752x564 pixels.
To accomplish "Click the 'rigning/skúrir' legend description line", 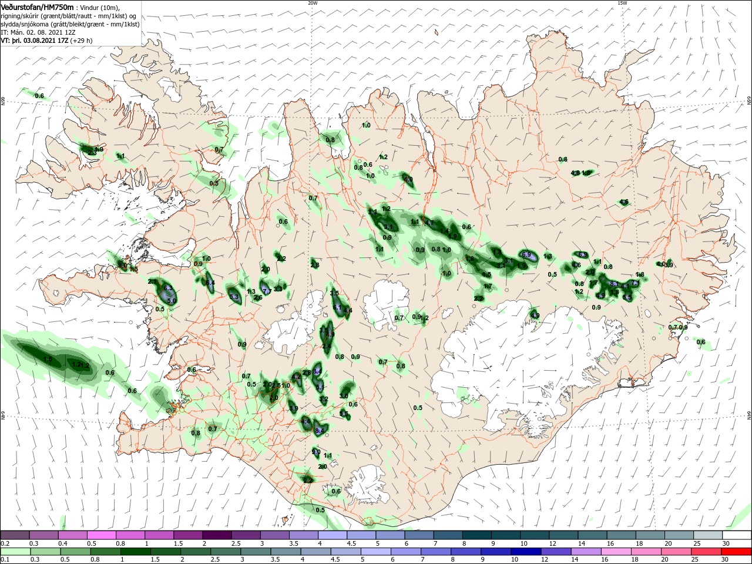I will 69,16.
